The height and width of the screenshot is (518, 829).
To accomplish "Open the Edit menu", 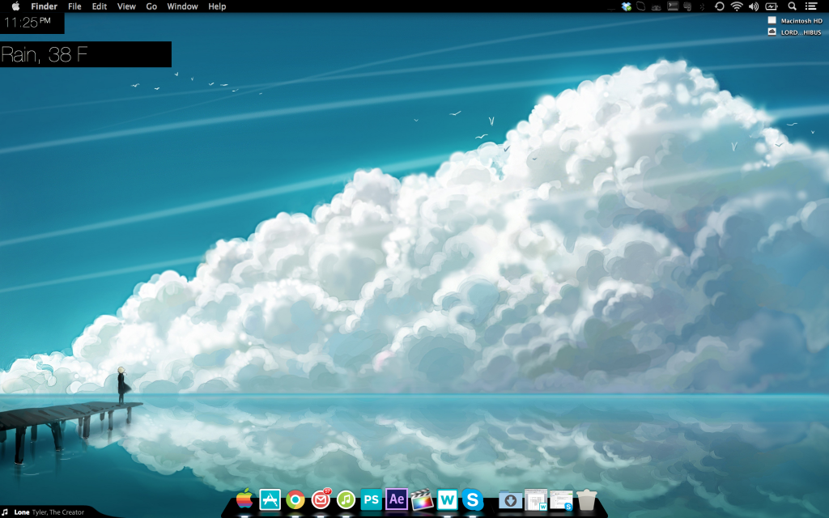I will [x=100, y=6].
